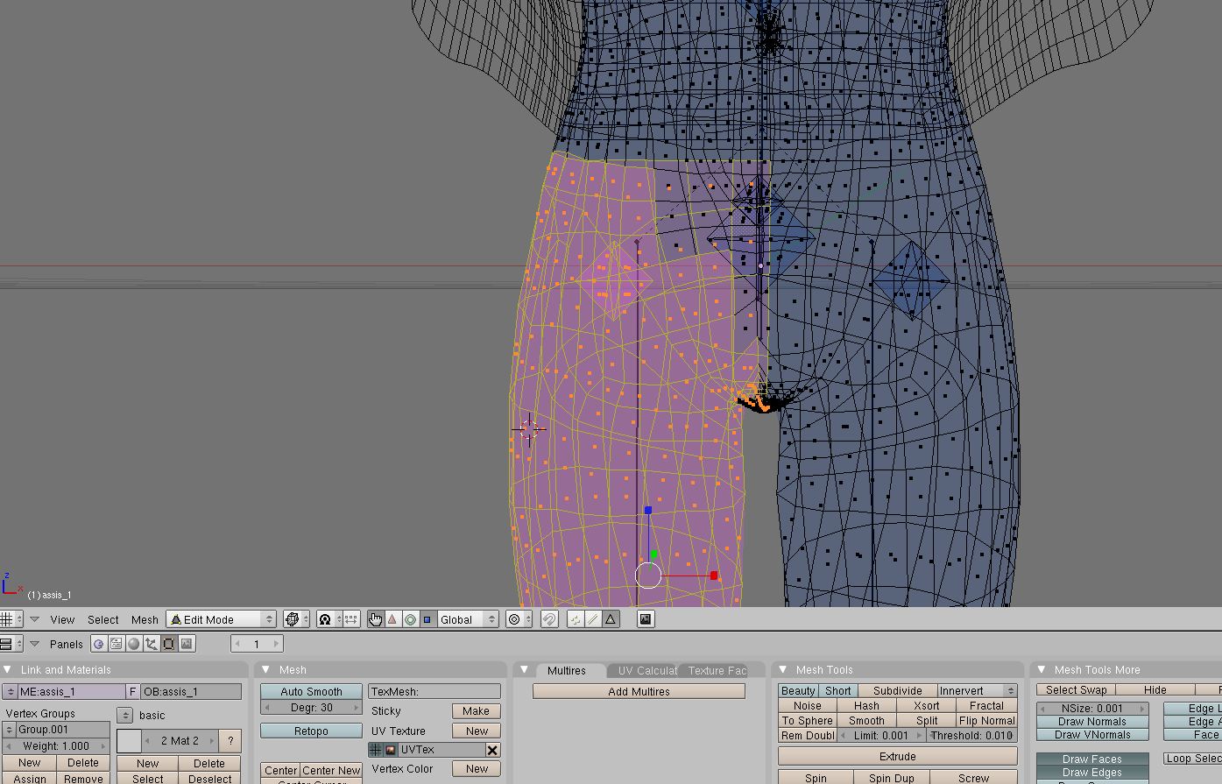
Task: Collapse the Link and Materials panel
Action: coord(8,670)
